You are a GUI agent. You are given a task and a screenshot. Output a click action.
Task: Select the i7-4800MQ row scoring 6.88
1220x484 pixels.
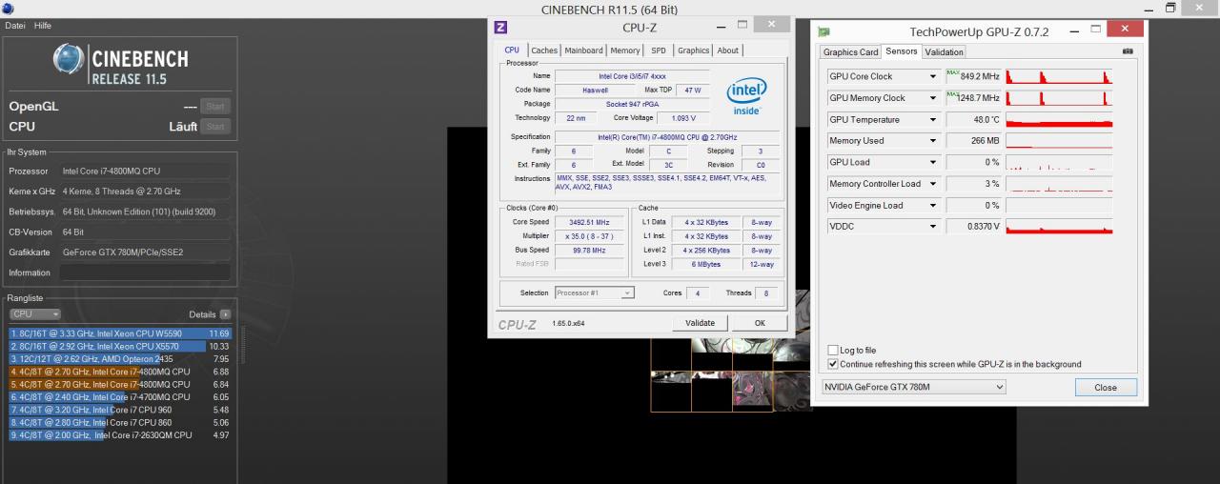pyautogui.click(x=120, y=372)
